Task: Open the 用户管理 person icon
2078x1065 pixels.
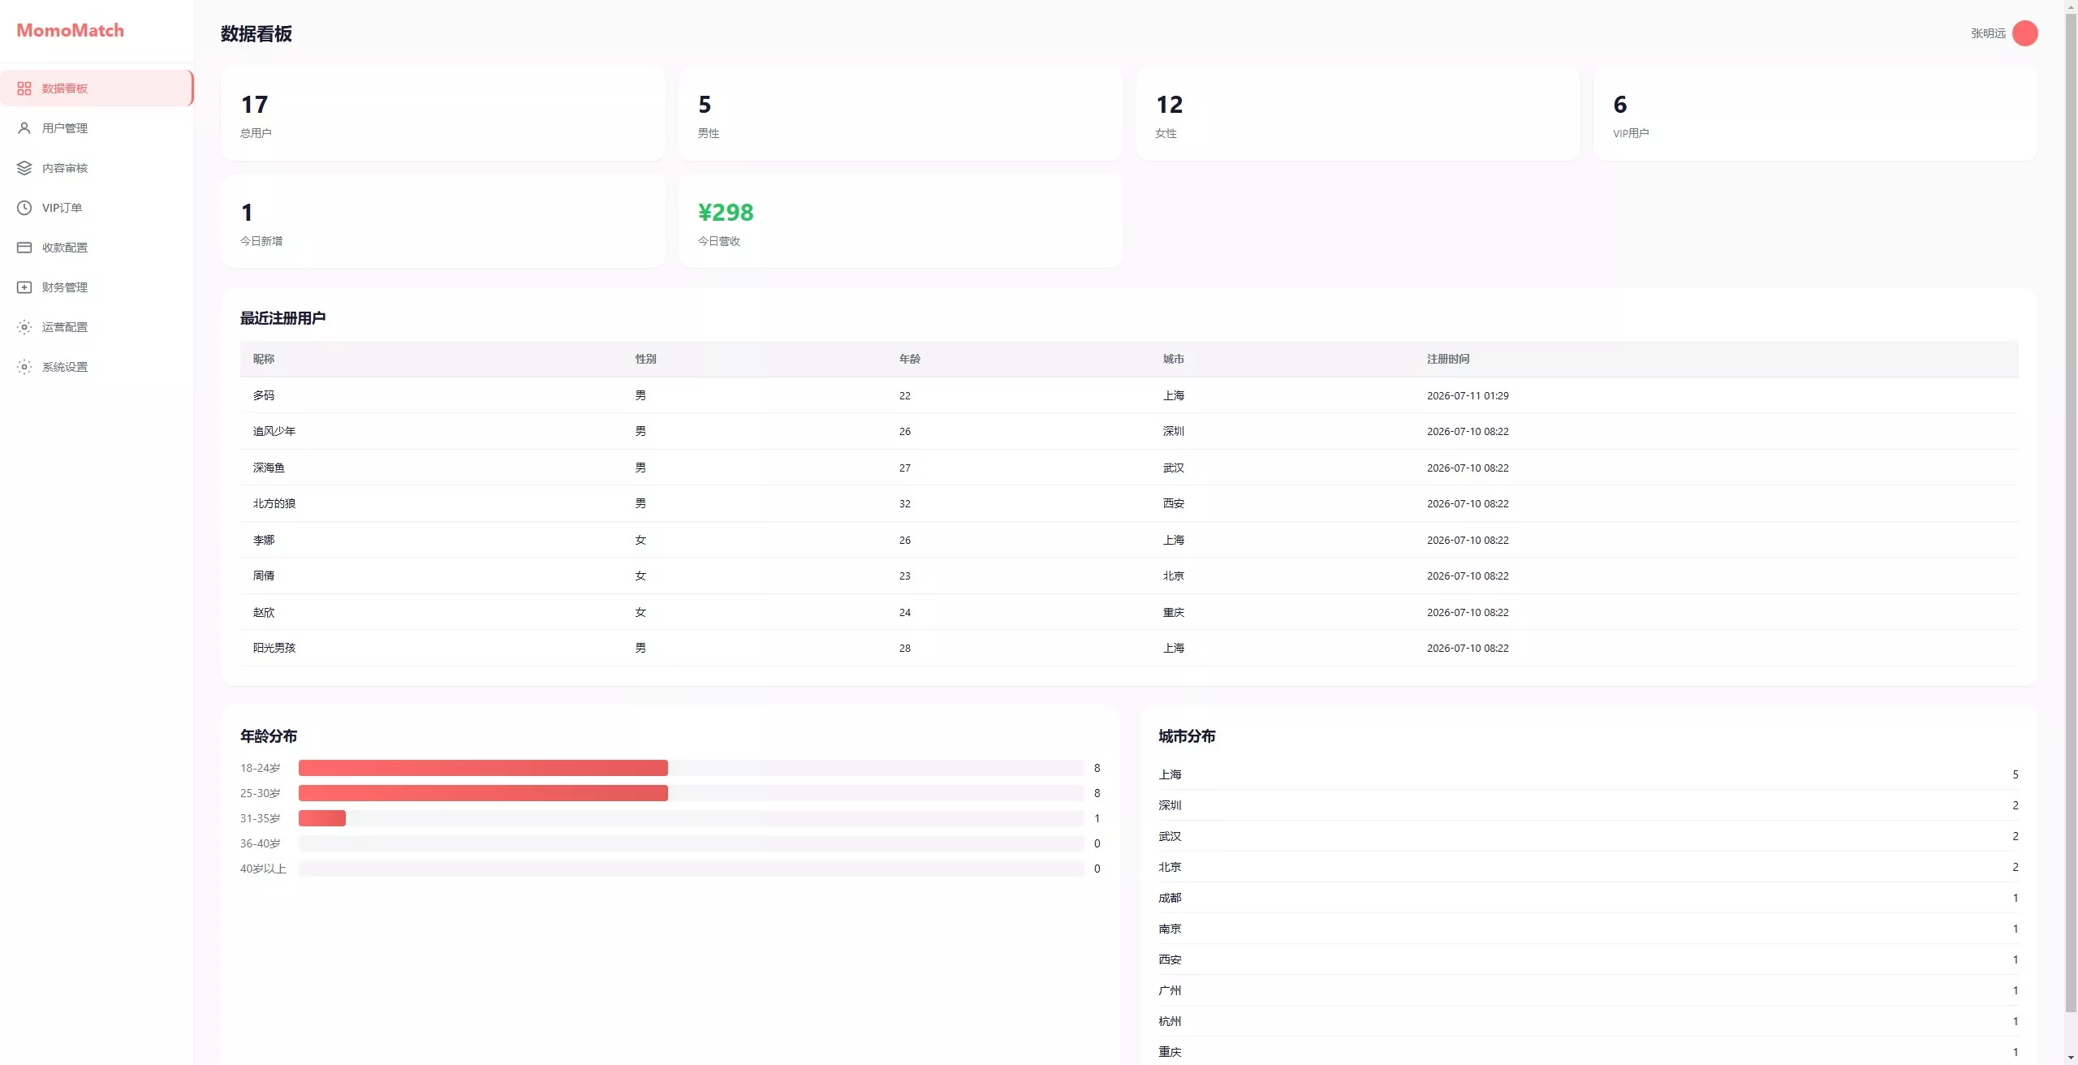Action: coord(24,128)
